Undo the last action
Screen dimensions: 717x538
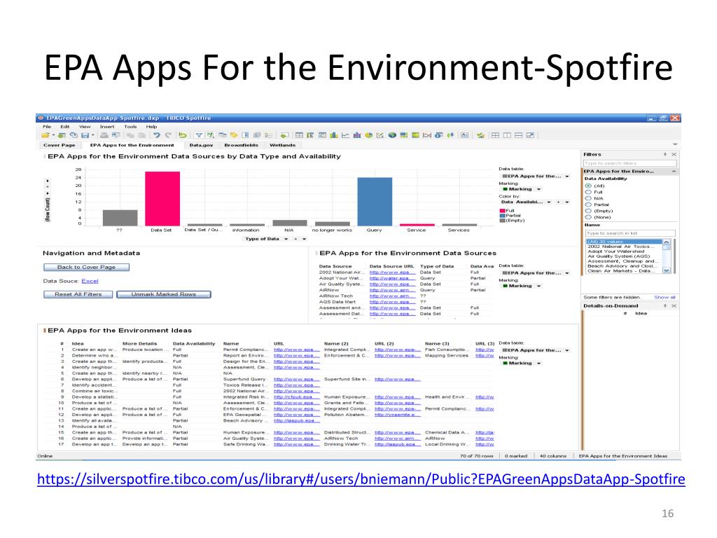[x=157, y=135]
